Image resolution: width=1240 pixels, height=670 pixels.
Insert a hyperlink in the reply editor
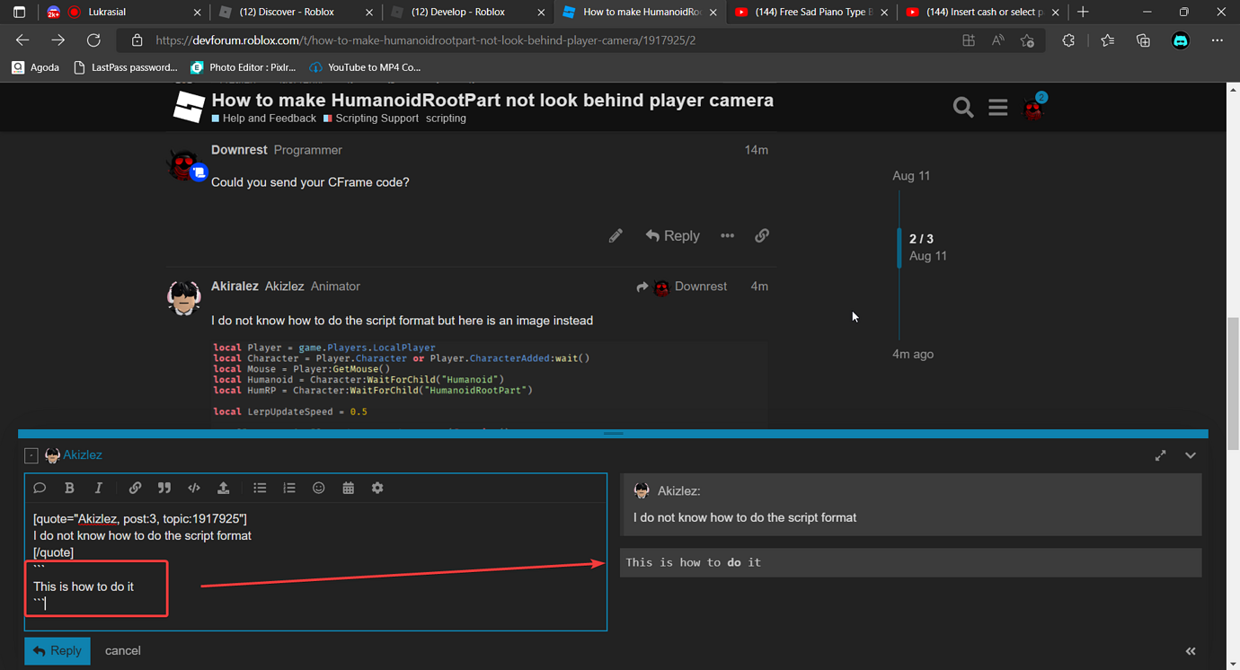coord(135,488)
